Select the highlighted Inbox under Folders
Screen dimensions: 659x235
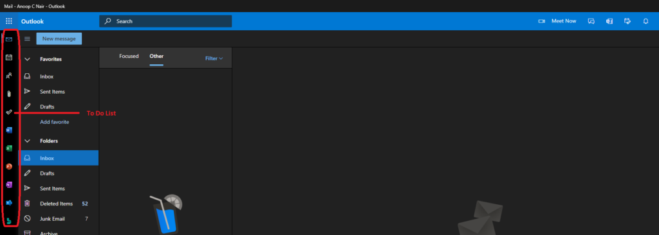(x=59, y=158)
